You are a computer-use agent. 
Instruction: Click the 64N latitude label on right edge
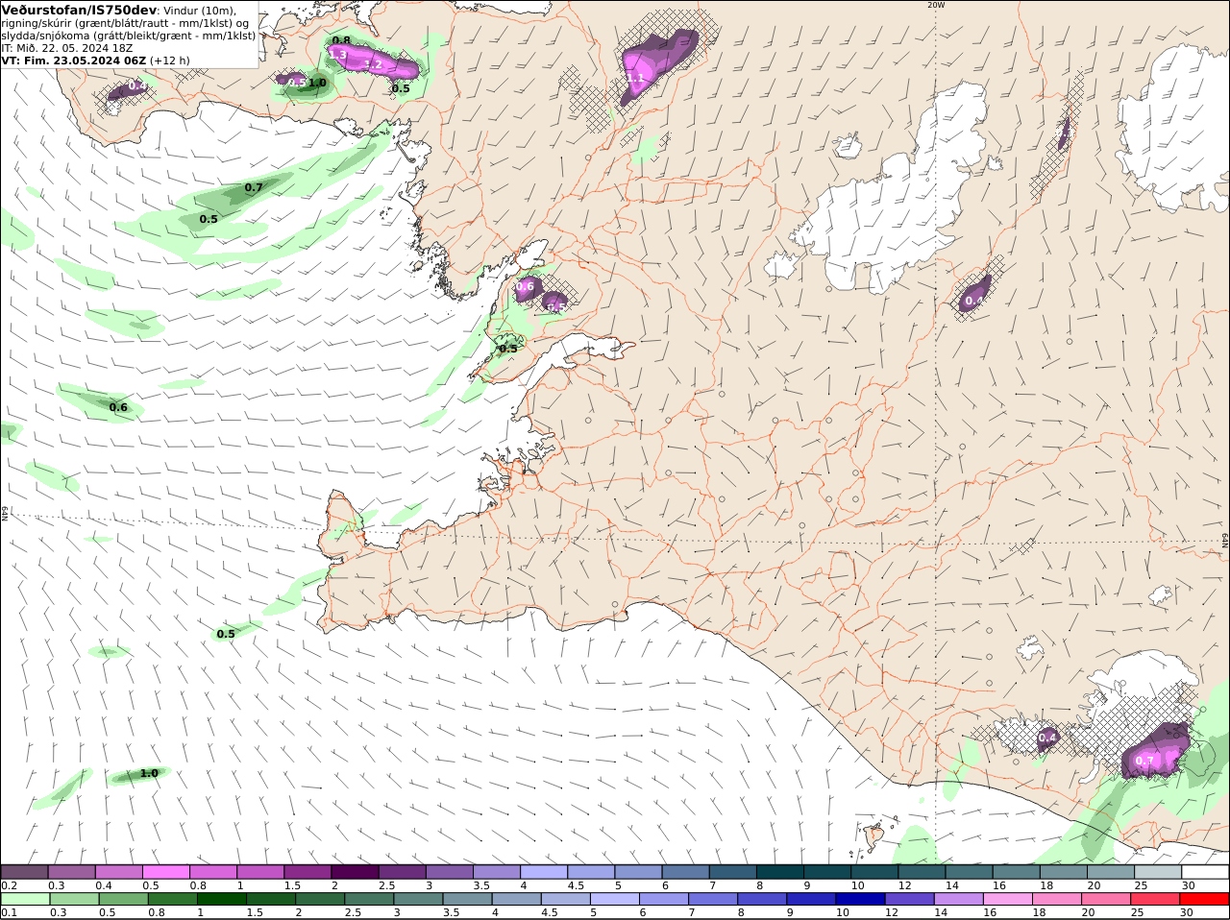(1224, 541)
